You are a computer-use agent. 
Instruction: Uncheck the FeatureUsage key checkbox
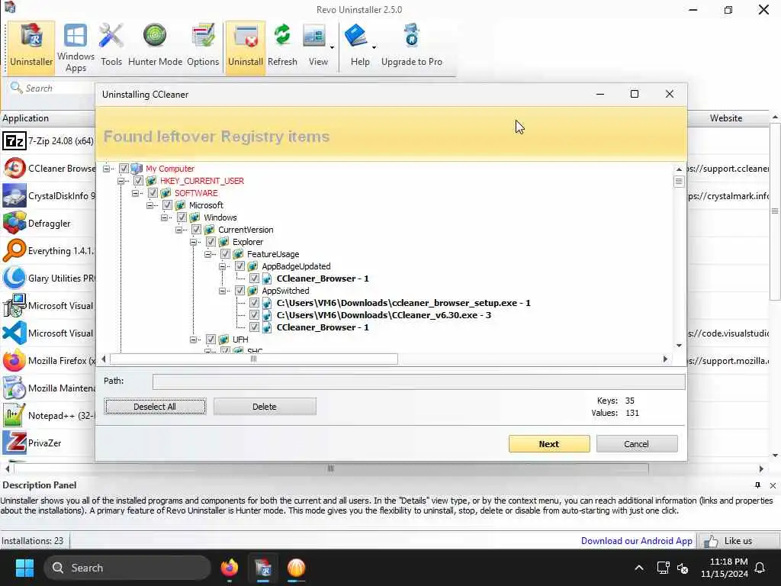coord(225,253)
